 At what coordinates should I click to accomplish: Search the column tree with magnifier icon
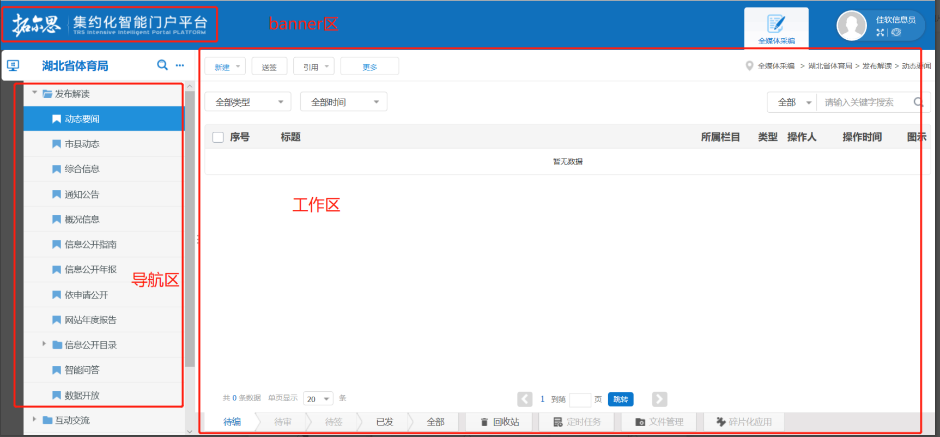tap(162, 65)
